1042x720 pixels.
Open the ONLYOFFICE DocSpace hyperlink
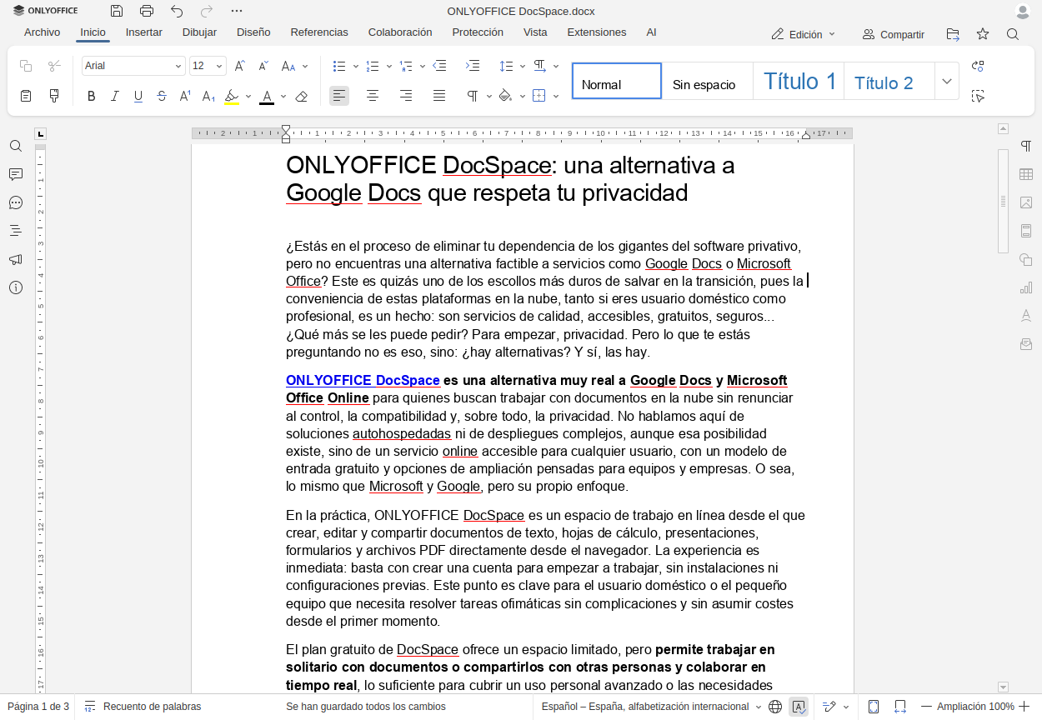tap(363, 380)
